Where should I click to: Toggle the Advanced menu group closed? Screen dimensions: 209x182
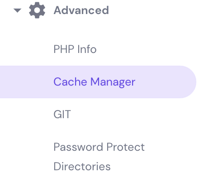click(x=17, y=10)
